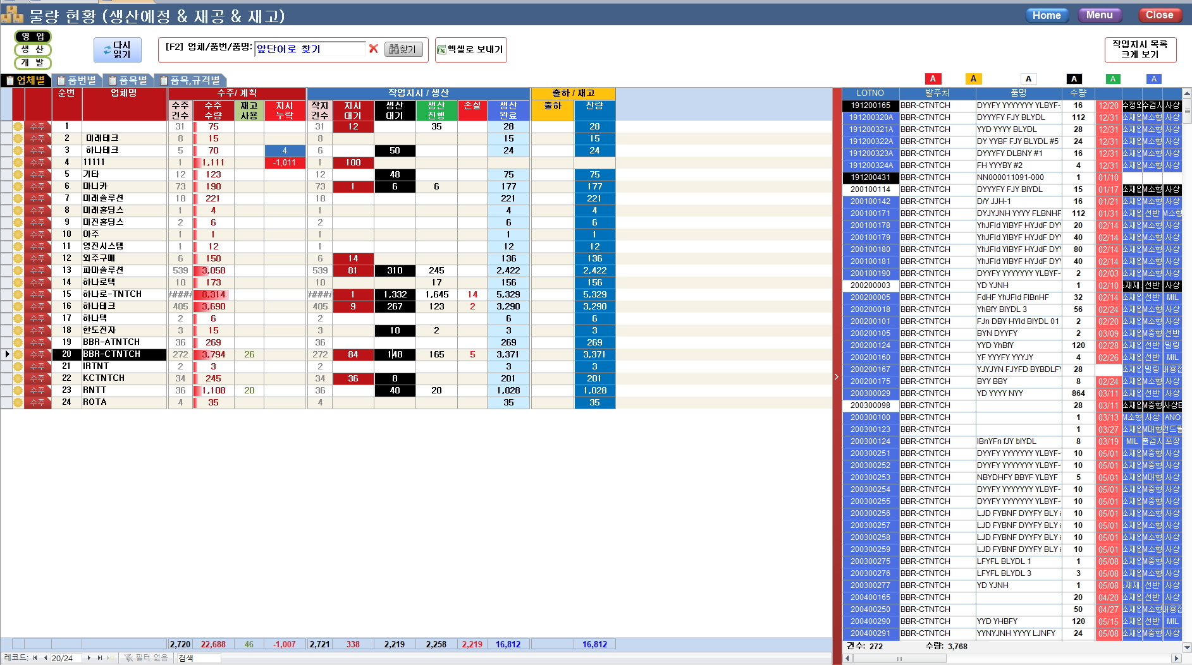
Task: Click LOTNO 191200431 in right list
Action: tap(870, 177)
